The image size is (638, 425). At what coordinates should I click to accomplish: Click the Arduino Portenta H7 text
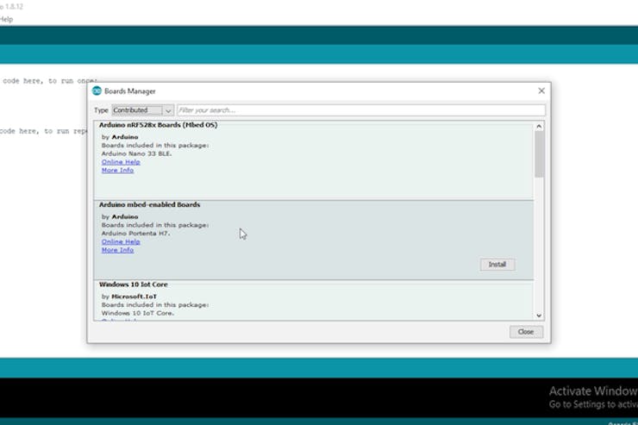135,233
